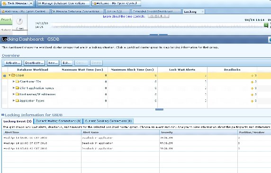Switch to Active SQL tab

pos(117,11)
